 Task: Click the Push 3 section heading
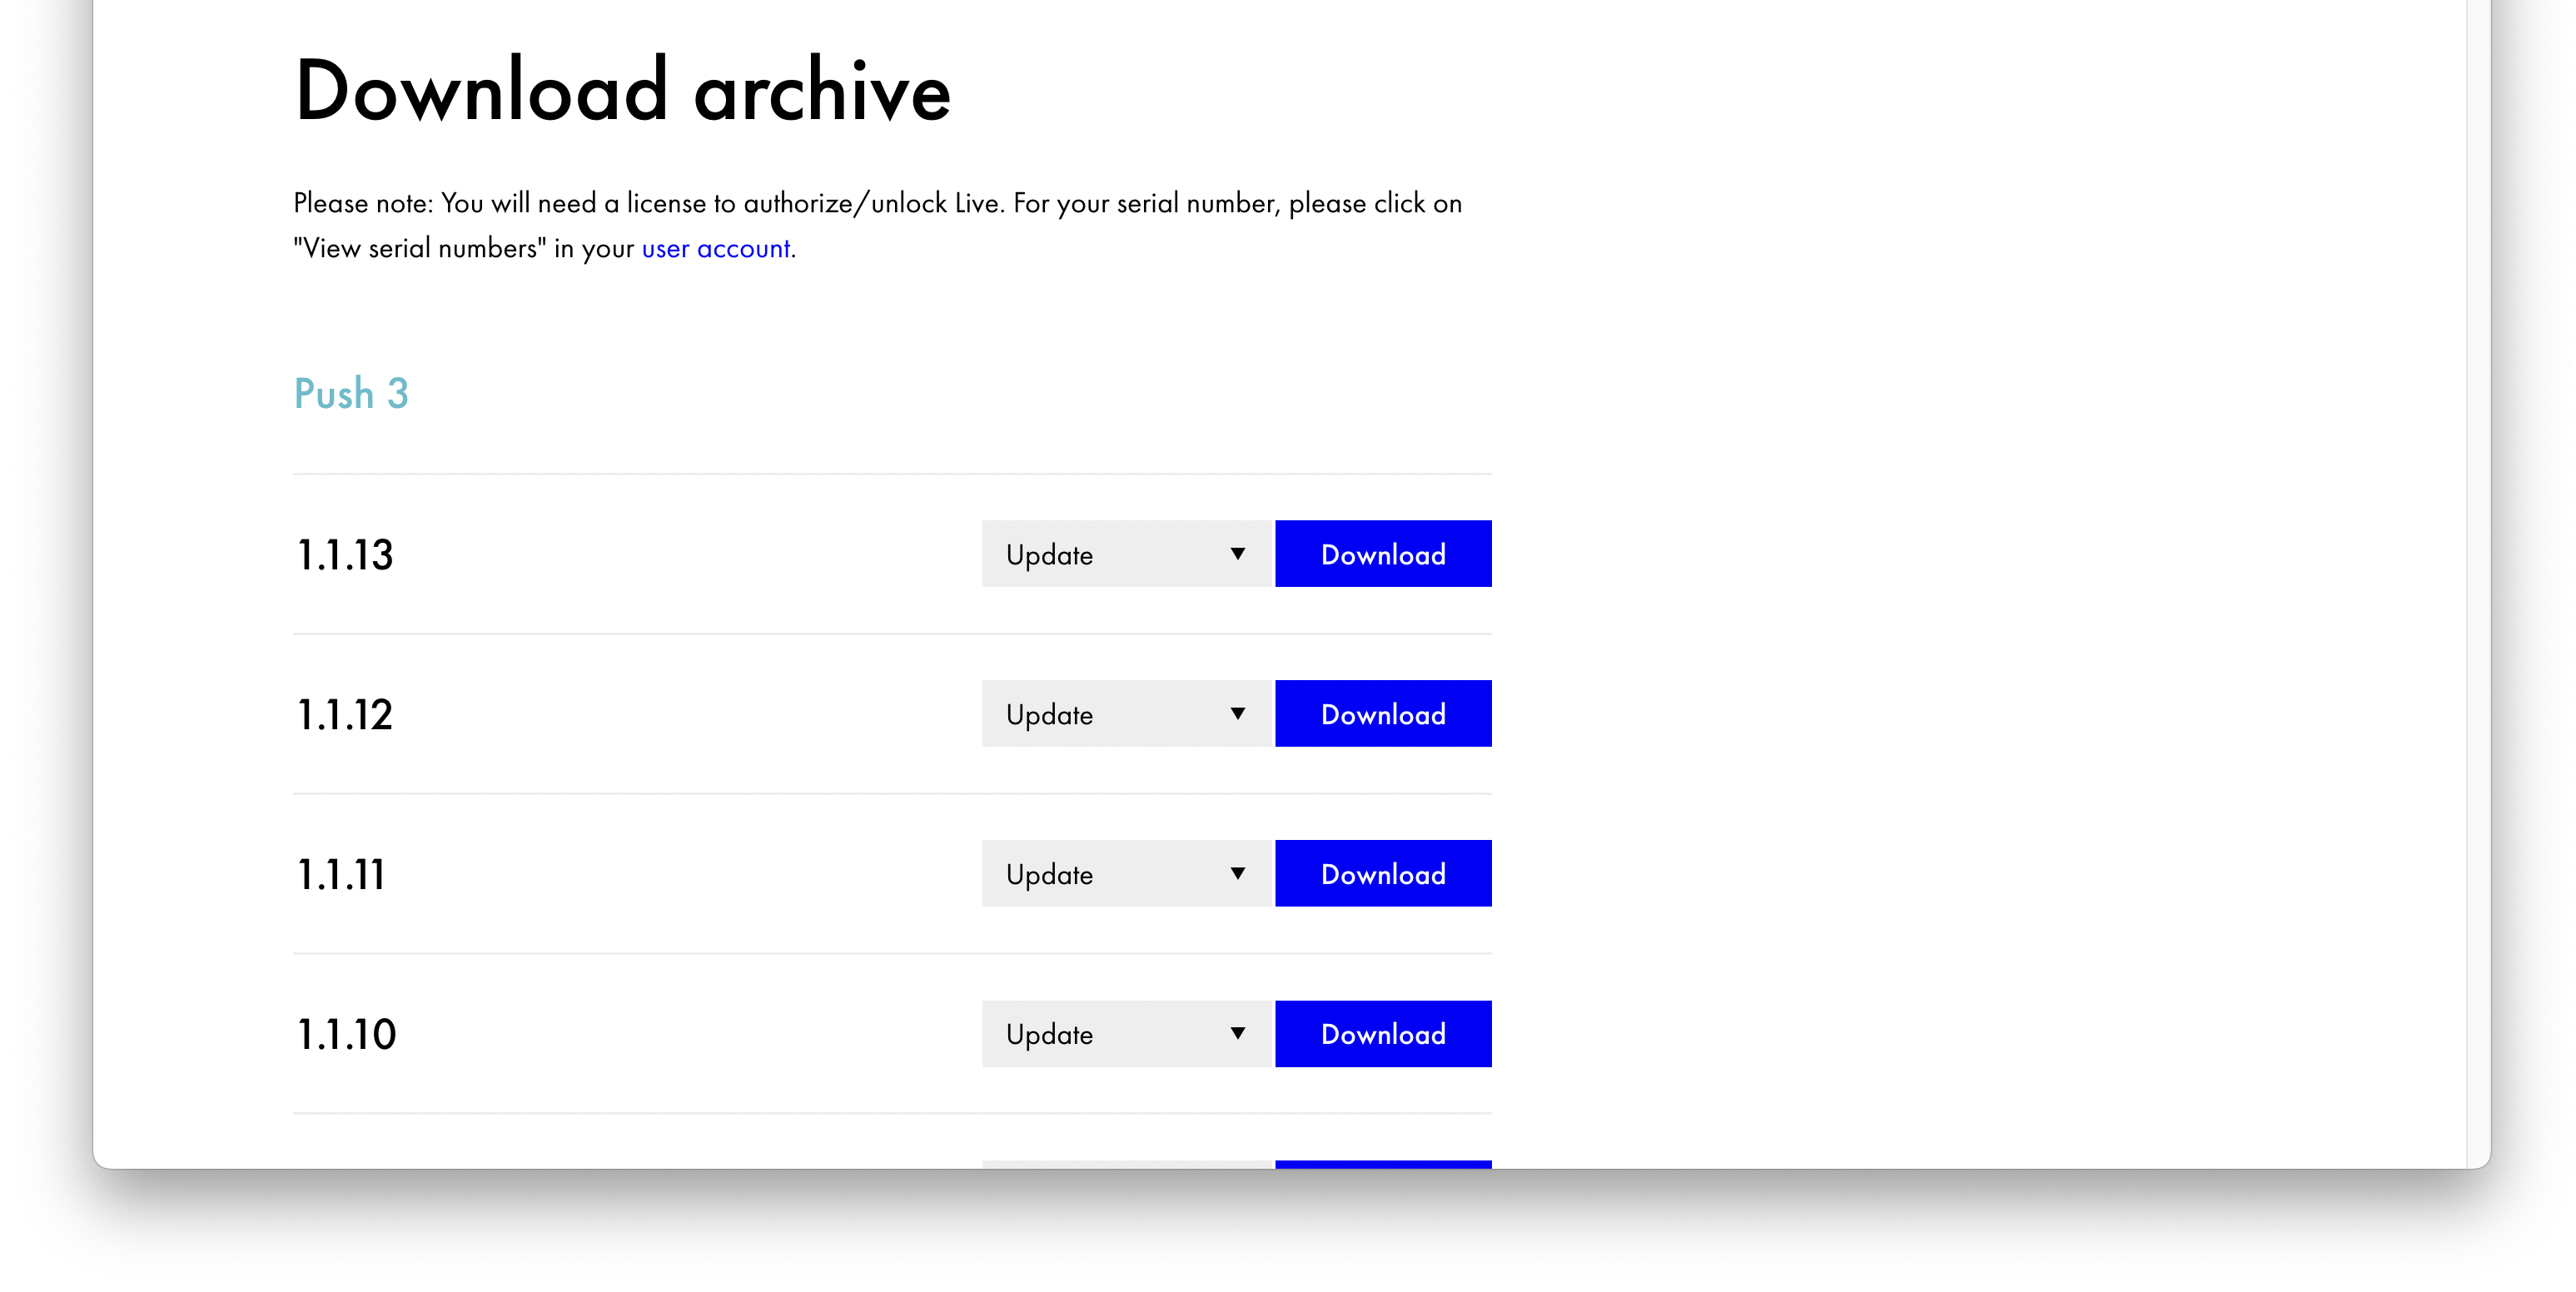pos(351,394)
